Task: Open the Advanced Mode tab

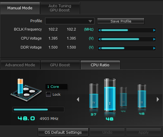Action: point(20,65)
